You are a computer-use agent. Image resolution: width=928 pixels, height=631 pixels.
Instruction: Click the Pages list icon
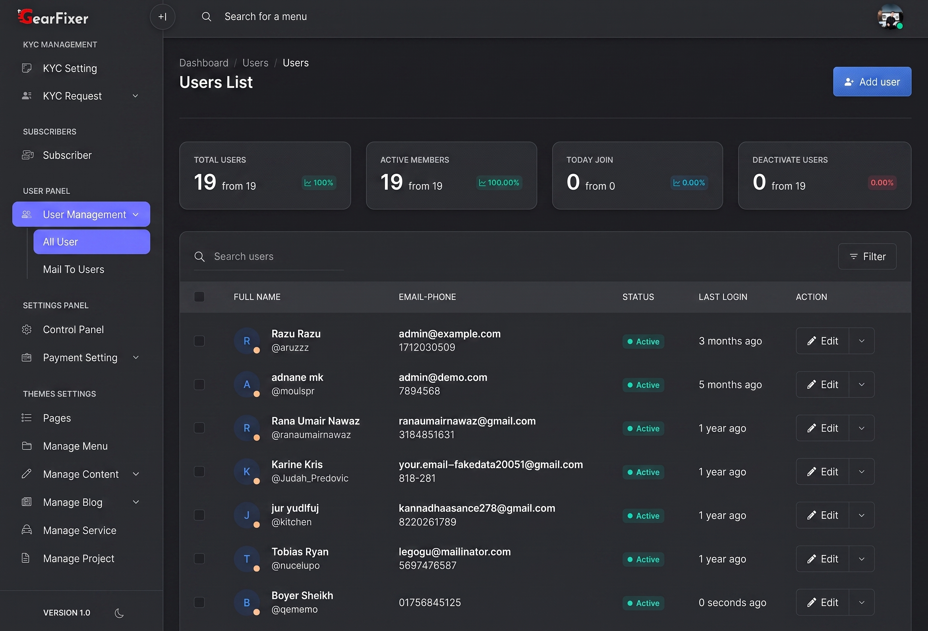coord(27,418)
